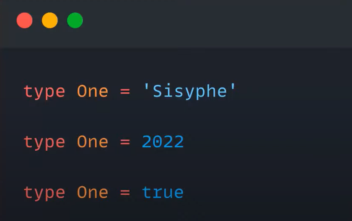The height and width of the screenshot is (221, 352).
Task: Click 'One' identifier on first line
Action: 93,91
